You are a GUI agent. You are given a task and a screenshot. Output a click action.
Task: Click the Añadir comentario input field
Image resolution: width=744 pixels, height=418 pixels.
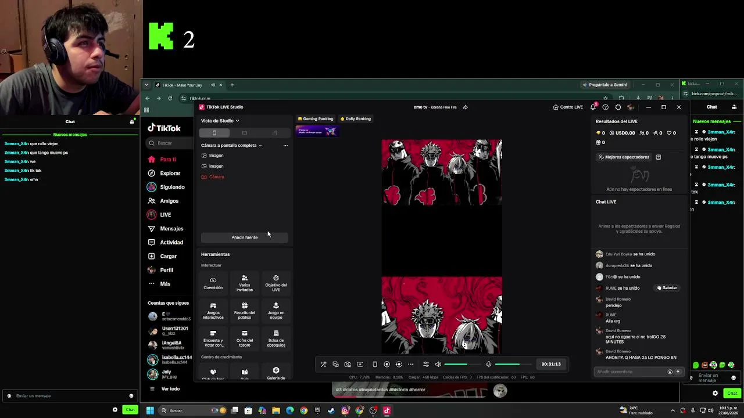pyautogui.click(x=631, y=372)
